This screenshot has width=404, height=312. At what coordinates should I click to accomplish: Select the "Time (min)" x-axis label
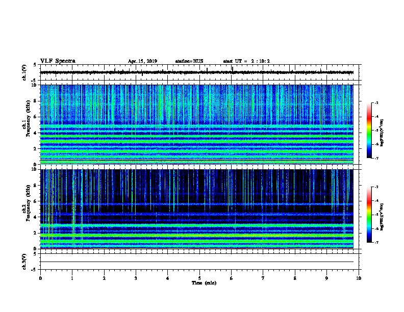click(x=204, y=283)
